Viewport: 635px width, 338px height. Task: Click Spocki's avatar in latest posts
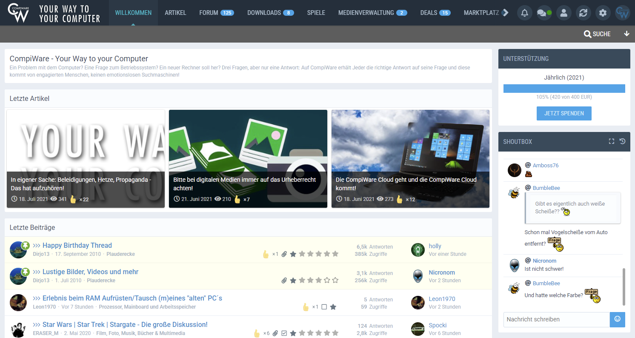pos(418,329)
